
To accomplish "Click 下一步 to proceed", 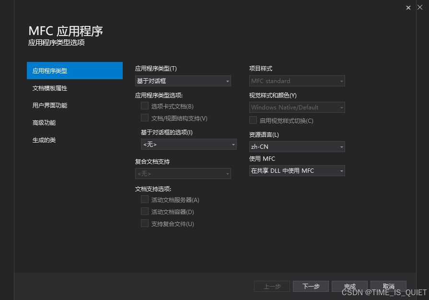I will [x=311, y=286].
